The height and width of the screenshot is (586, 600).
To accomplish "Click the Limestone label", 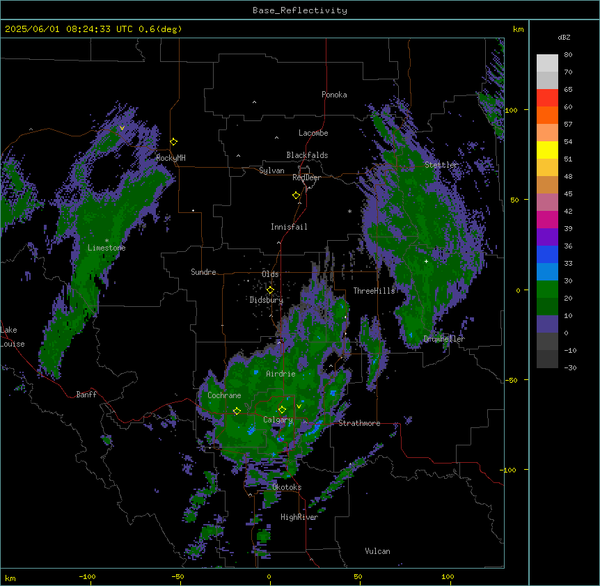I will click(106, 248).
